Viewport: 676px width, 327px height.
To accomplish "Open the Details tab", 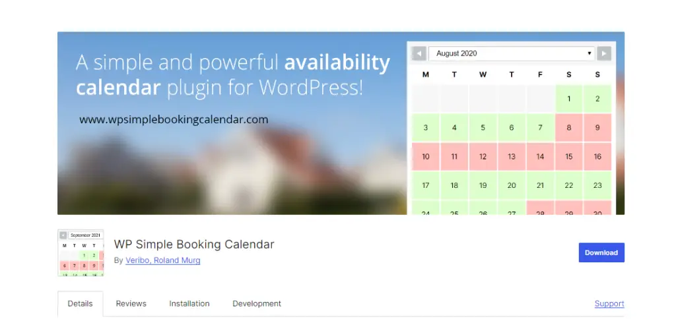I will pos(80,303).
